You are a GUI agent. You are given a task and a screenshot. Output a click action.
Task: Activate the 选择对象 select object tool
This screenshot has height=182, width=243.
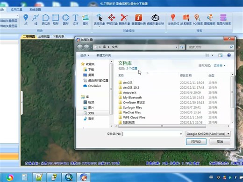100,20
